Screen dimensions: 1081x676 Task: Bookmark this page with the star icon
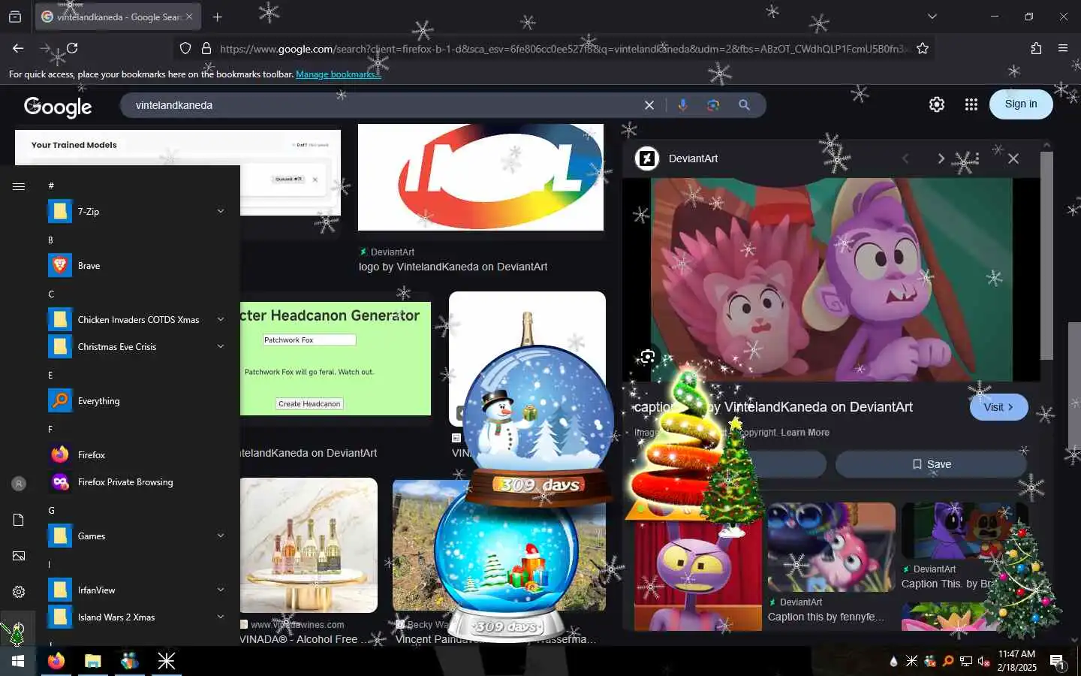[923, 48]
